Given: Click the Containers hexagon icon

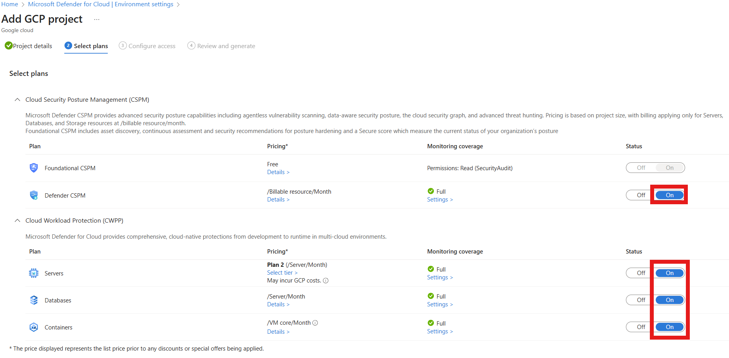Looking at the screenshot, I should 34,327.
